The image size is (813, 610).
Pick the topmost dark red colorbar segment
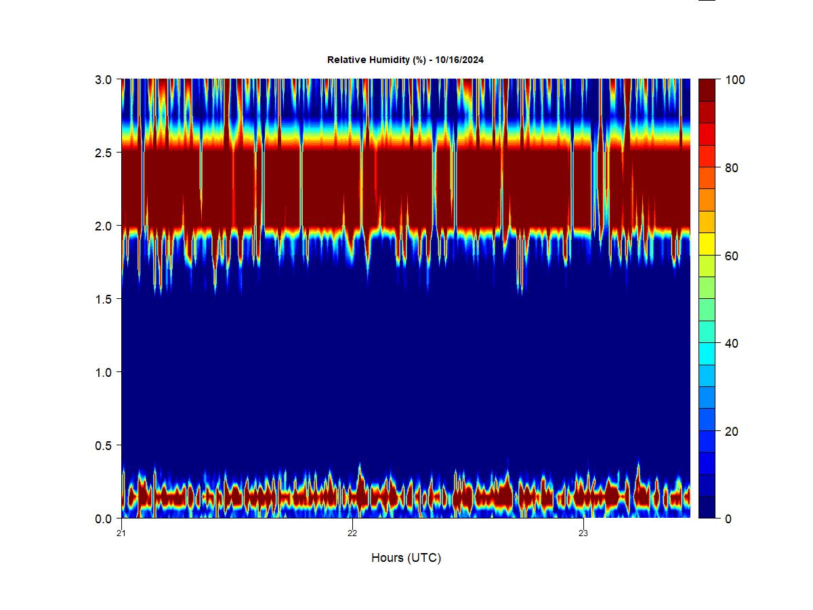pos(707,90)
